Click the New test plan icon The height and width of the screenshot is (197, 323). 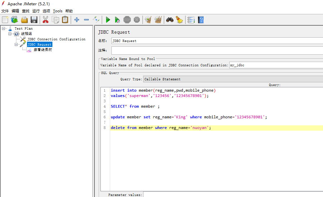tap(5, 20)
